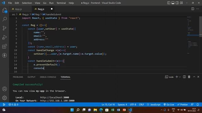202x113 pixels.
Task: Open Run and Debug view
Action: point(4,37)
